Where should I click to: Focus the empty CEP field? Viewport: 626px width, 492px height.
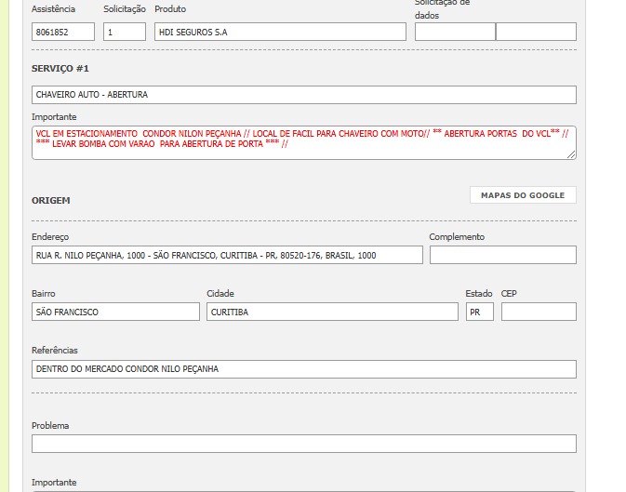pos(539,312)
